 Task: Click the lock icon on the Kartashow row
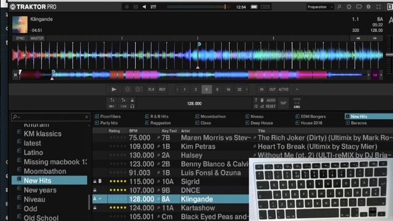point(95,207)
